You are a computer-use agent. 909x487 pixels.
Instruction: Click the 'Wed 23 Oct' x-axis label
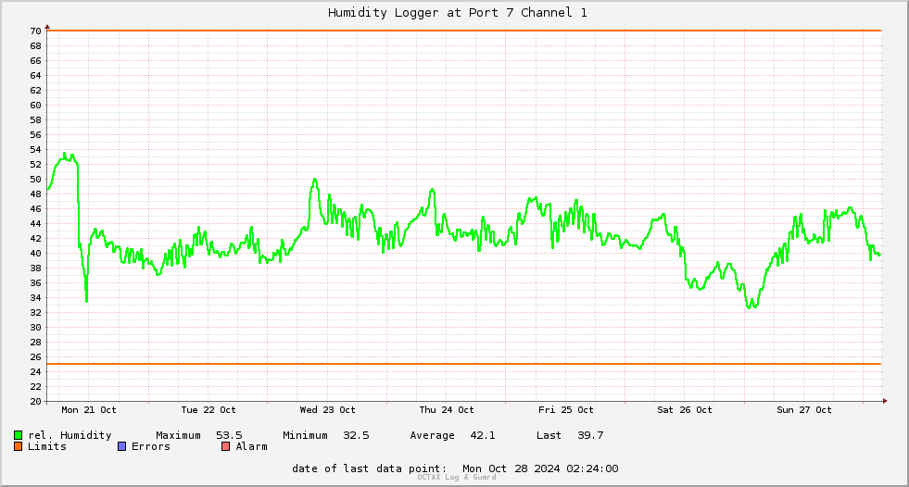coord(327,410)
